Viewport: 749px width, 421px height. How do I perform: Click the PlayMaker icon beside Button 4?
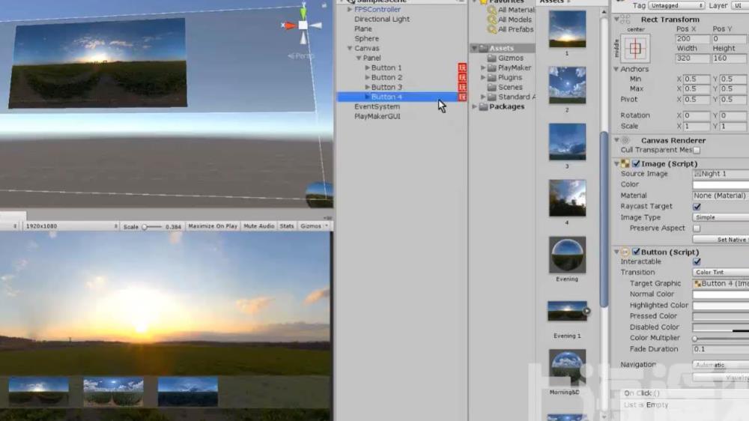point(462,97)
